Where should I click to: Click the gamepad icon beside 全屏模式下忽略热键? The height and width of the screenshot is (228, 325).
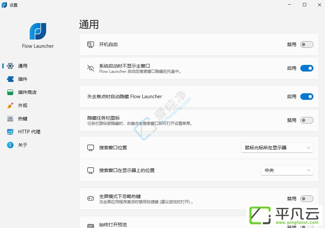(x=91, y=199)
